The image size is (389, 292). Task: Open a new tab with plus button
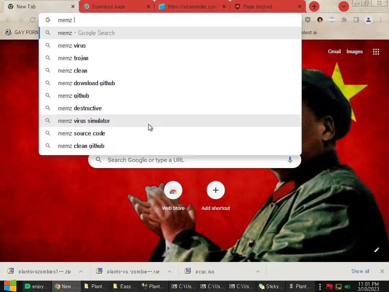pyautogui.click(x=314, y=7)
